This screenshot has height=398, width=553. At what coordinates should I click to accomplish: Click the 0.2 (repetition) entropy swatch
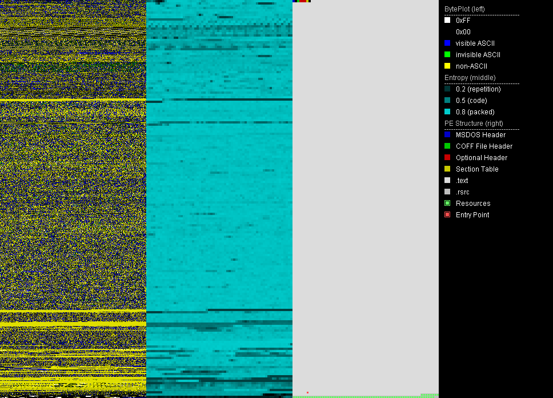(447, 89)
